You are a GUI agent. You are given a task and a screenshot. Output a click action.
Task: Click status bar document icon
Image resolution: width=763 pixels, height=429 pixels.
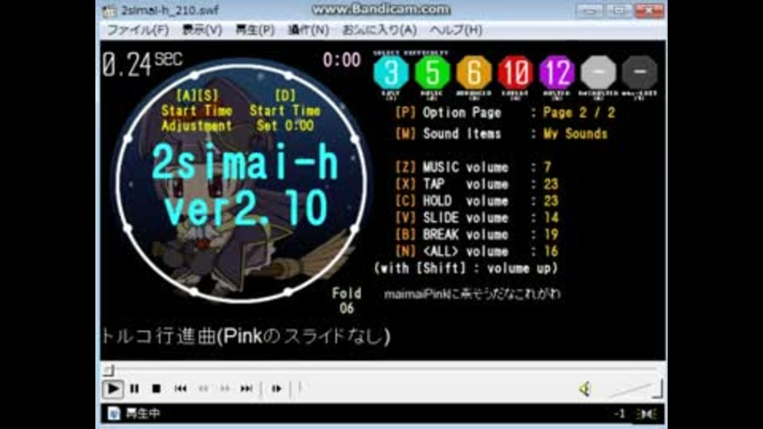tap(114, 413)
